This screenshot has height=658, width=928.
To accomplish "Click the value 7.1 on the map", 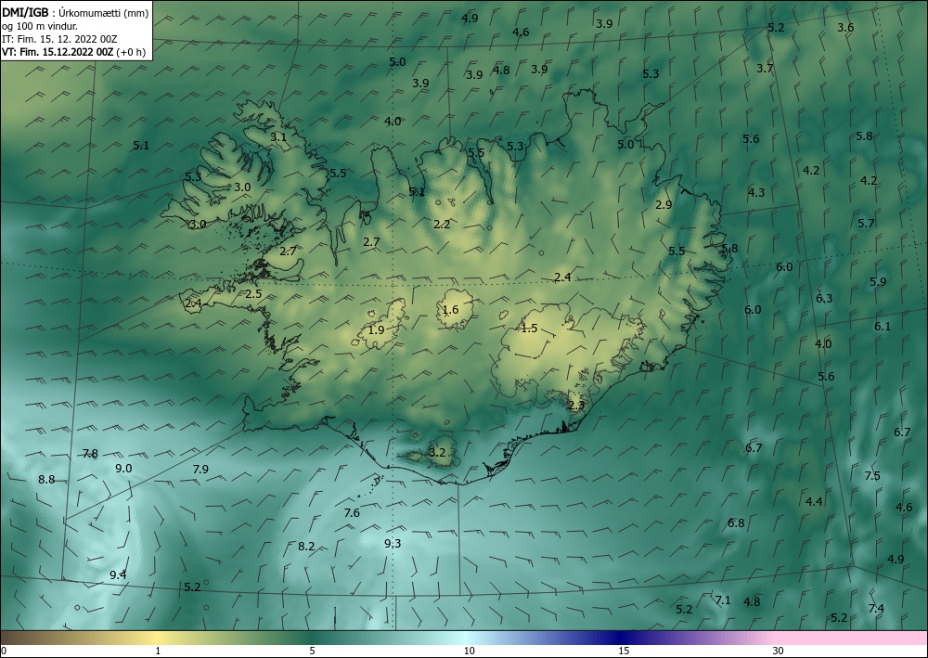I will pyautogui.click(x=723, y=600).
